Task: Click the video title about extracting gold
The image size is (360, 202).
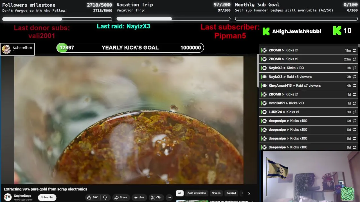Action: [46, 189]
